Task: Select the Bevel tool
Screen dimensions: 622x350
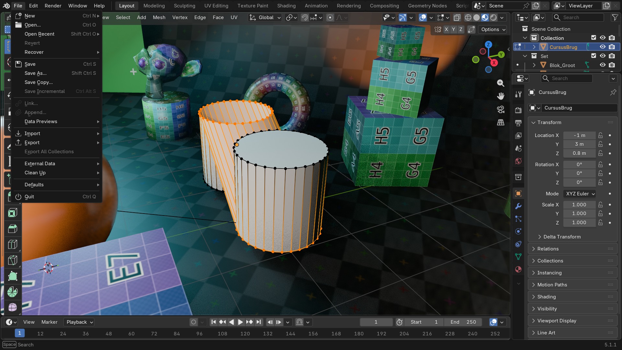Action: pos(13,229)
